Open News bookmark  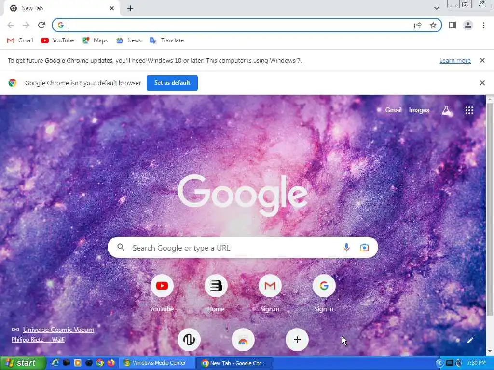[x=129, y=40]
